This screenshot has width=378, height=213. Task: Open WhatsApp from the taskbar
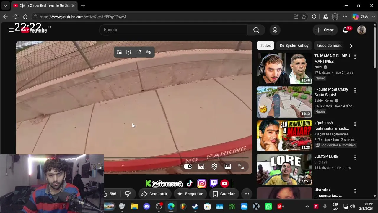[x=268, y=206]
